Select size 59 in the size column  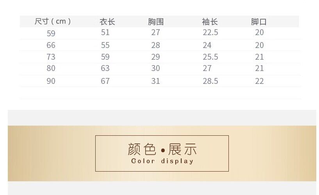click(51, 33)
